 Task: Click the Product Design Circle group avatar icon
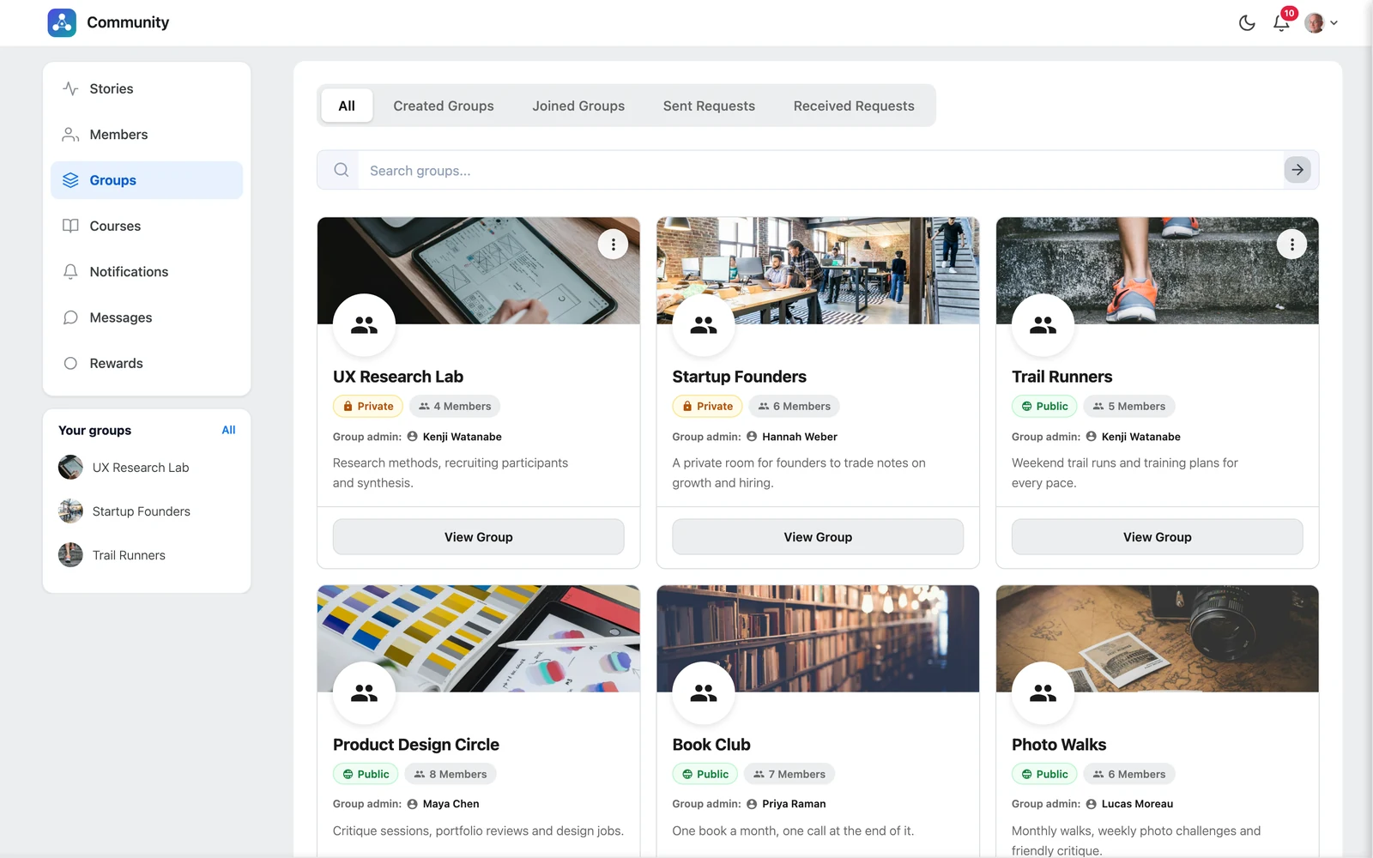(364, 692)
